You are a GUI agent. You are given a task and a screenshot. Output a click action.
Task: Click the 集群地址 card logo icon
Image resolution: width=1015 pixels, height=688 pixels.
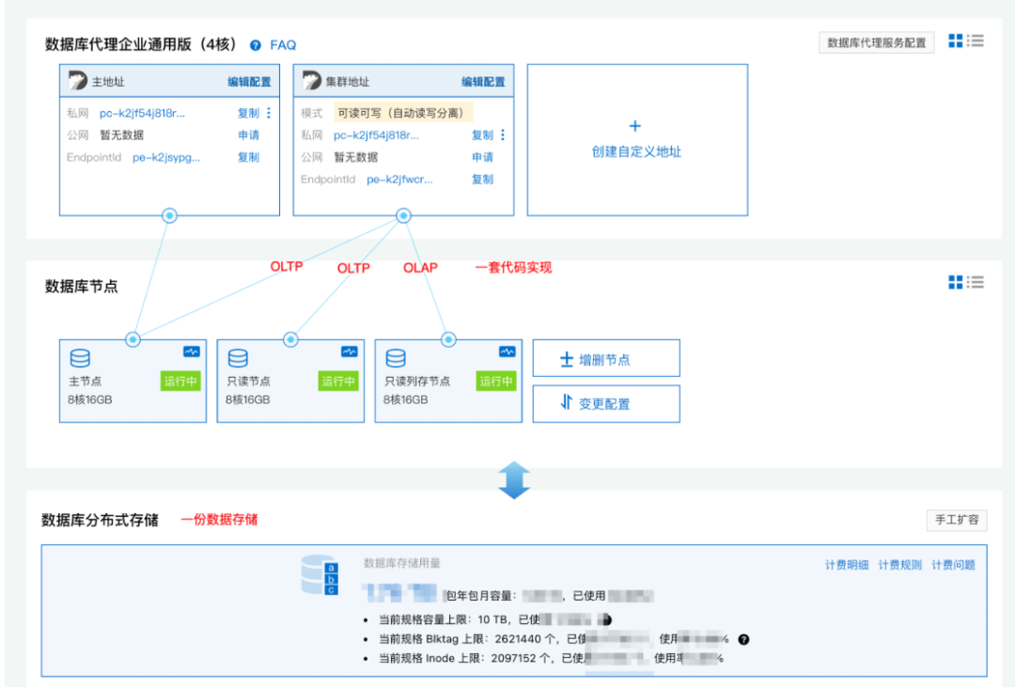[311, 80]
